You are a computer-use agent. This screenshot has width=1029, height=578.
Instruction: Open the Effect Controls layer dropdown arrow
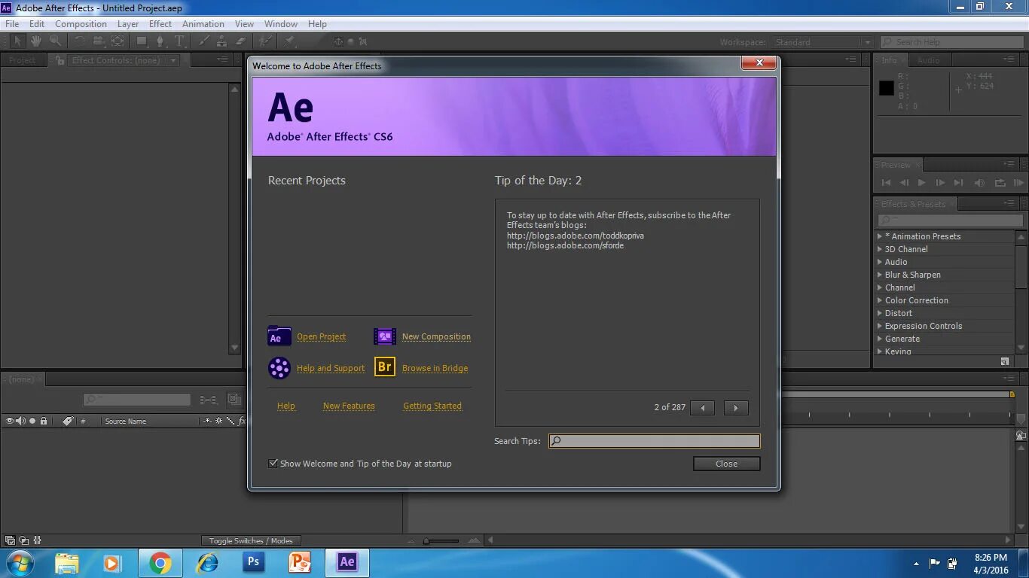click(173, 60)
